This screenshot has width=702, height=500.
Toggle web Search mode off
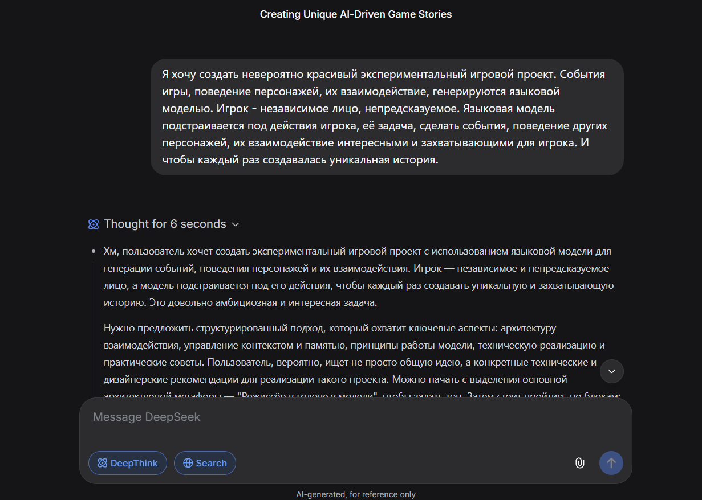point(205,463)
